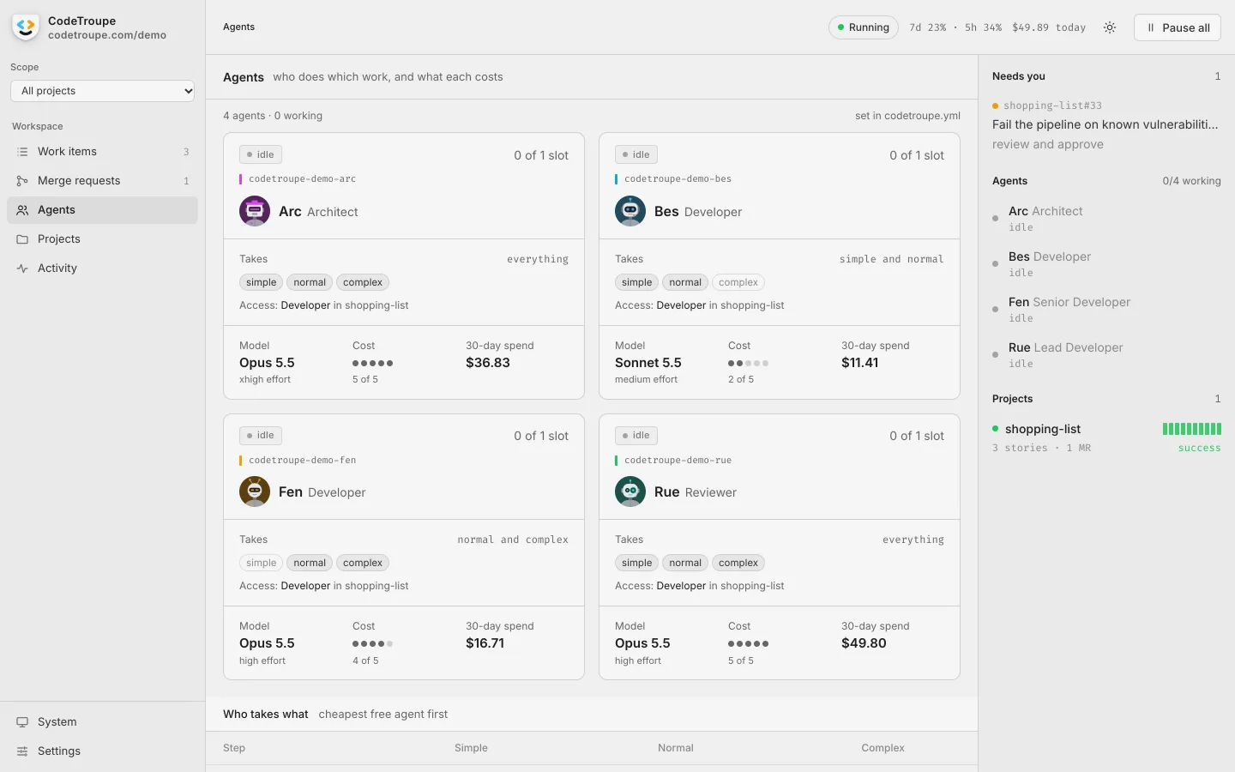Viewport: 1235px width, 772px height.
Task: Open Activity in the sidebar
Action: pyautogui.click(x=102, y=268)
